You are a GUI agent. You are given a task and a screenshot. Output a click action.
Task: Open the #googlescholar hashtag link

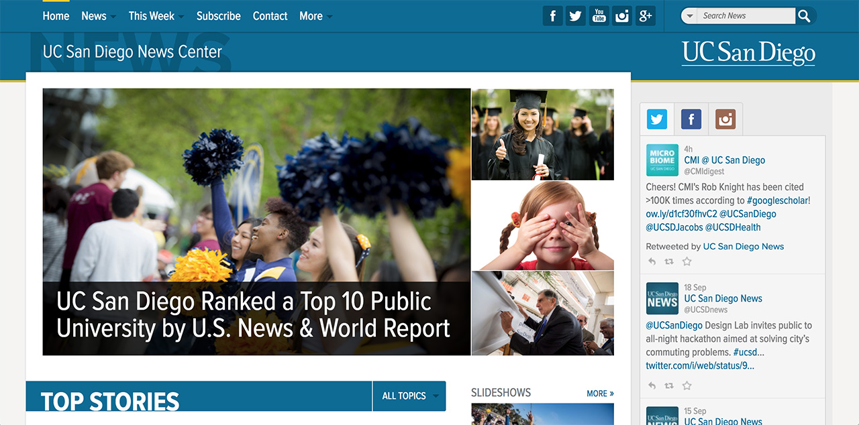click(x=778, y=200)
